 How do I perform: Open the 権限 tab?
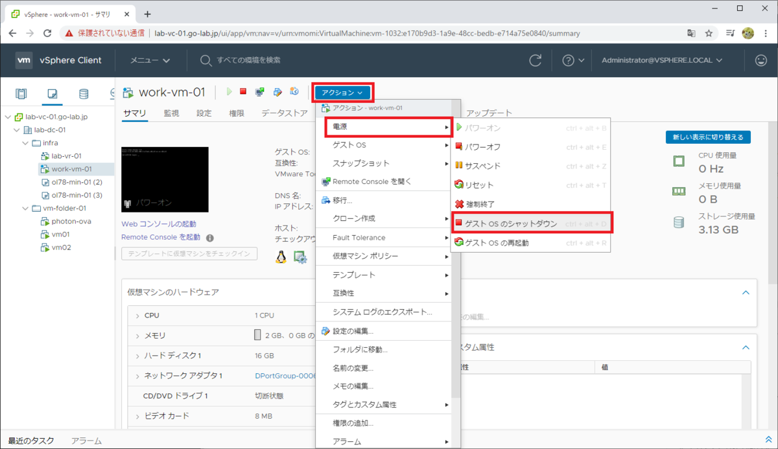pyautogui.click(x=237, y=113)
